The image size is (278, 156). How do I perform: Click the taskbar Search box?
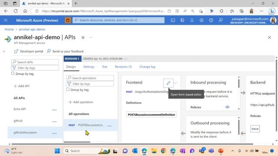click(x=87, y=151)
